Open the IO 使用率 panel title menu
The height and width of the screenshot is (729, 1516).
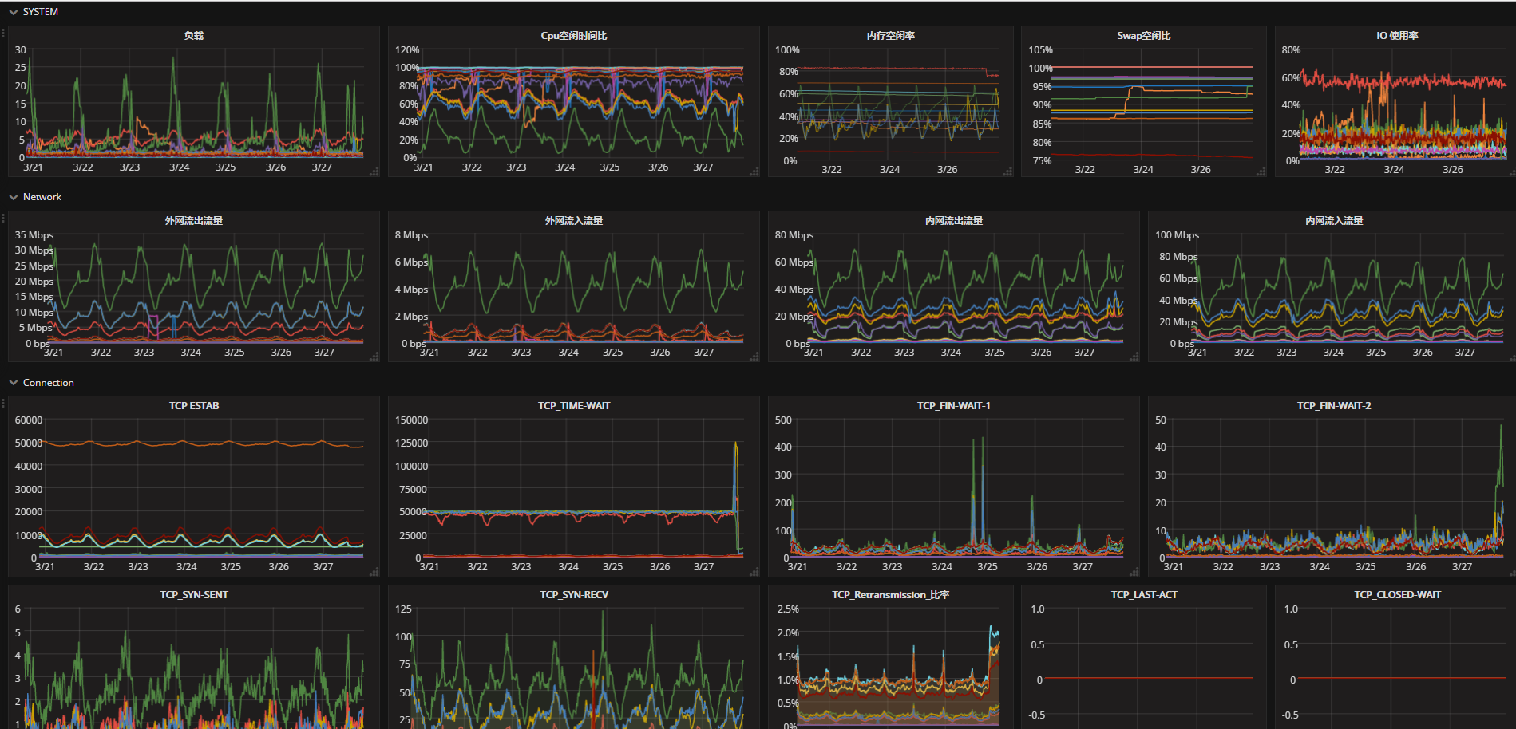1397,36
